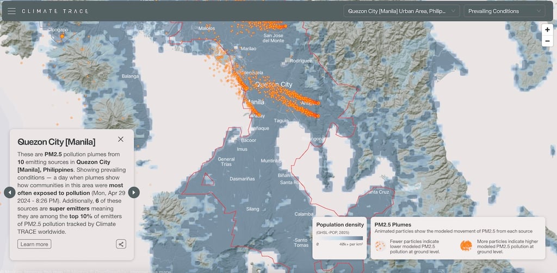Zoom in on the map
Viewport: 557px width, 273px height.
tap(547, 30)
